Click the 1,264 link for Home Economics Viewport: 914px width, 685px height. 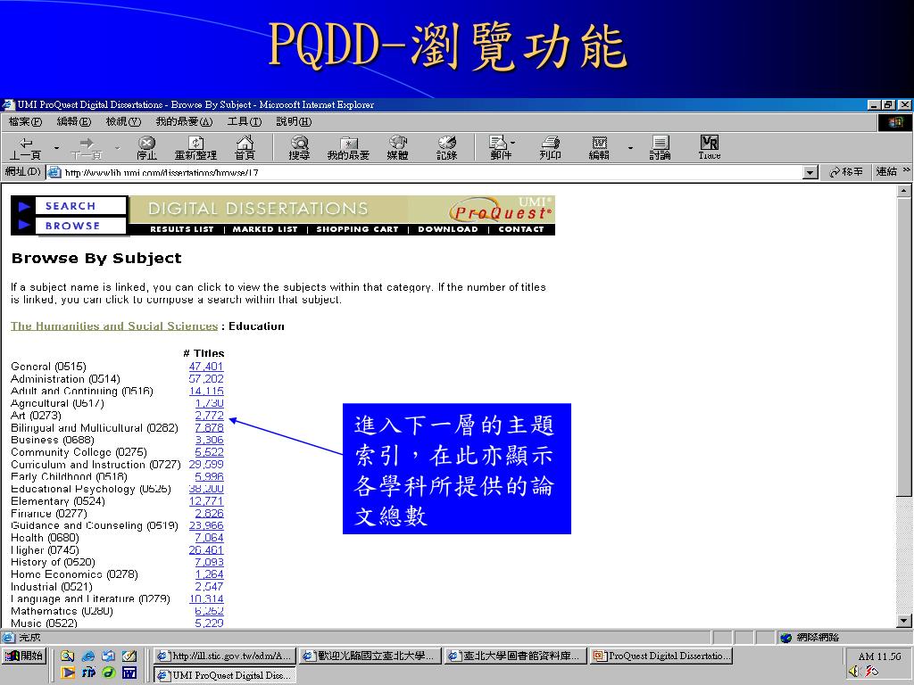209,574
